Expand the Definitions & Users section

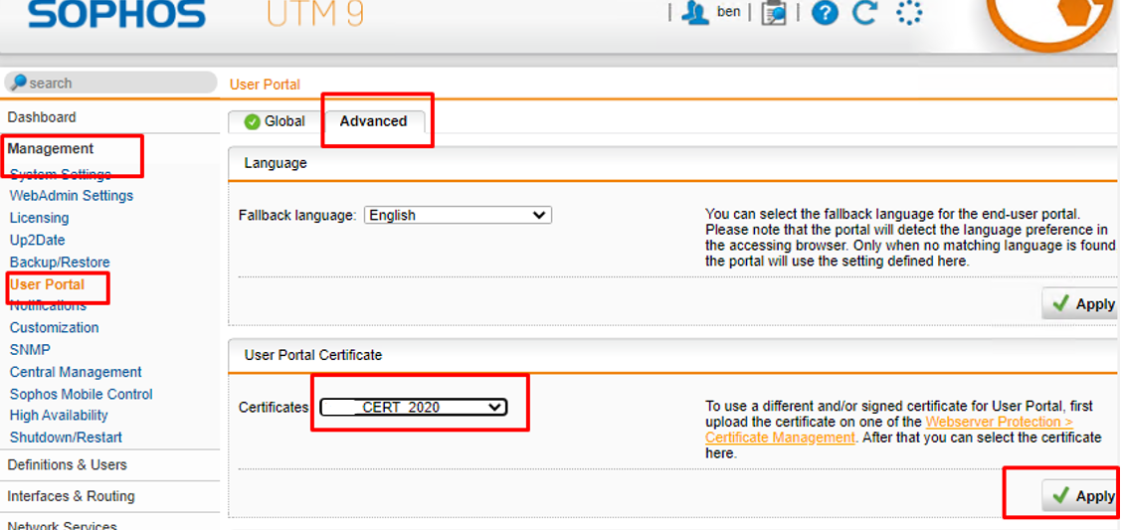tap(67, 464)
